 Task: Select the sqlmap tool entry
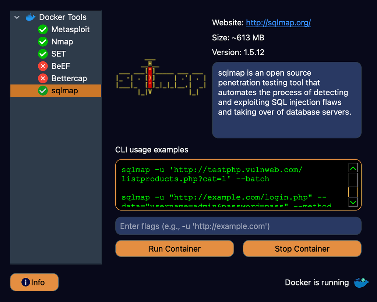[56, 90]
